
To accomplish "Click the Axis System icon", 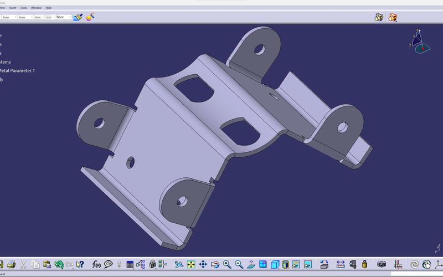I will (439, 265).
